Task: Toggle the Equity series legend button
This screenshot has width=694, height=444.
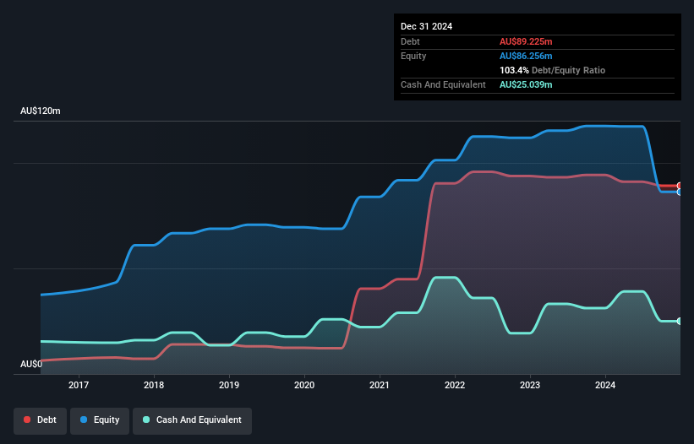Action: point(100,420)
